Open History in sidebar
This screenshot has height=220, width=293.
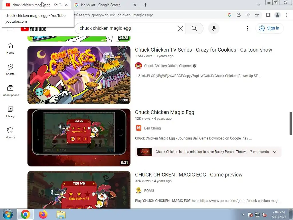pyautogui.click(x=10, y=133)
